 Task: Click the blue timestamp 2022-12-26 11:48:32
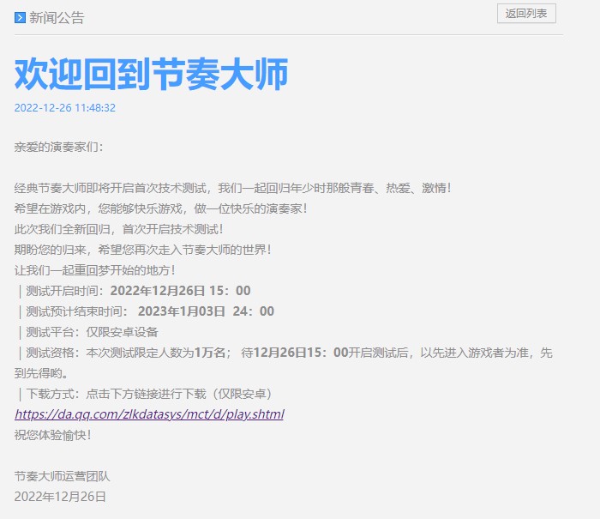(65, 108)
